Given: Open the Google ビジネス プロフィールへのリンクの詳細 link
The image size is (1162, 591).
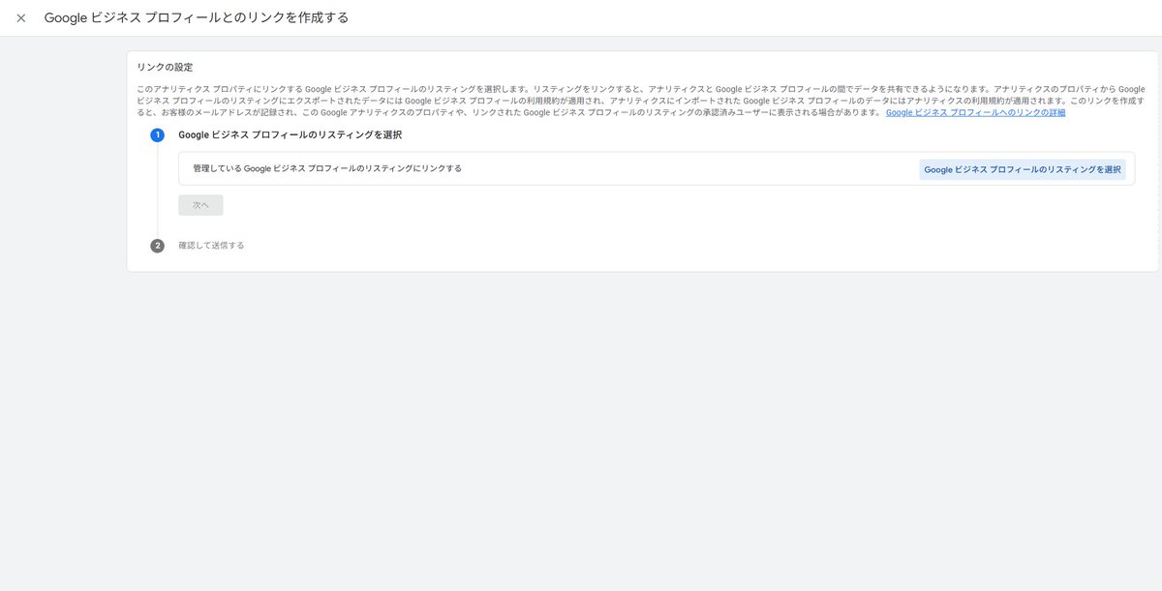Looking at the screenshot, I should 975,113.
